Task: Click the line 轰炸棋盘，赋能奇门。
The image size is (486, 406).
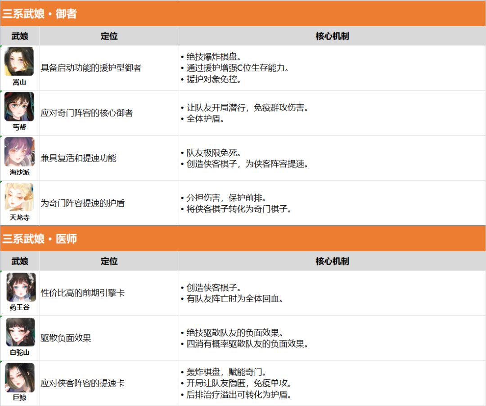Action: [224, 372]
